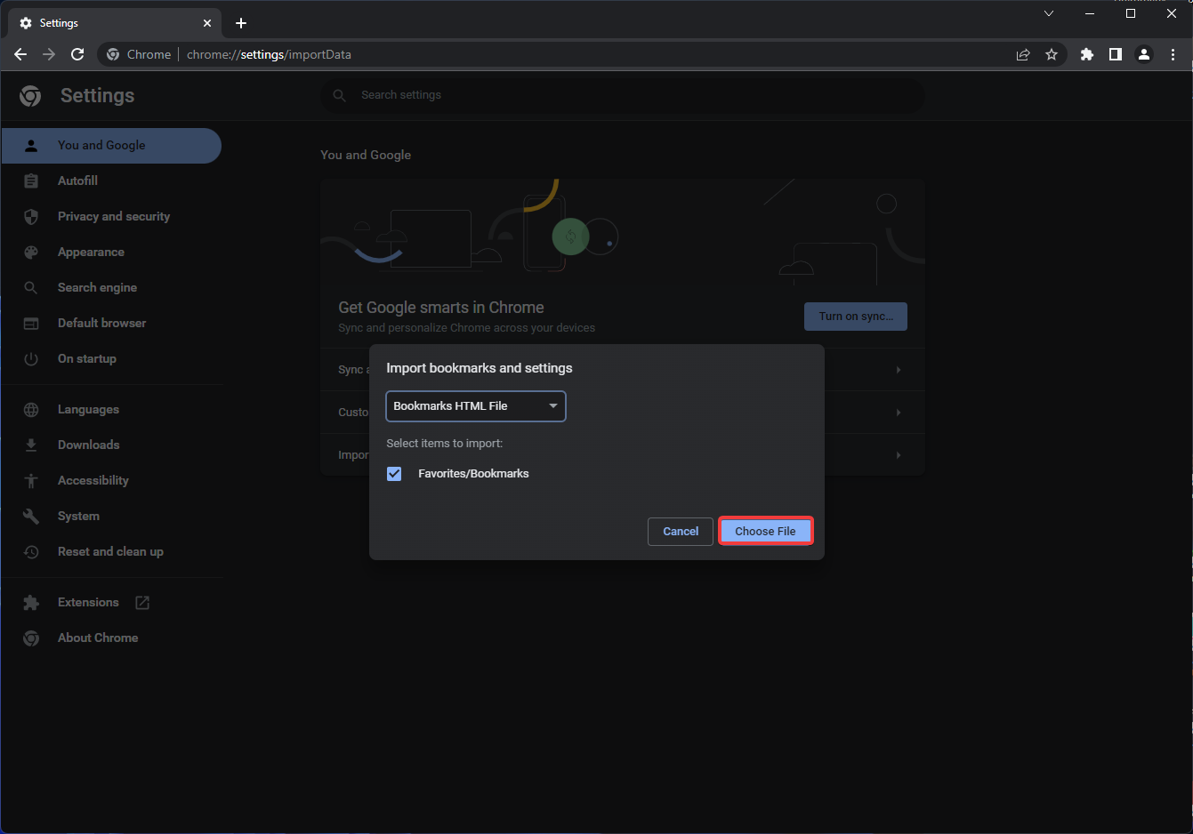The width and height of the screenshot is (1193, 834).
Task: Open Chrome's three-dot menu
Action: tap(1173, 54)
